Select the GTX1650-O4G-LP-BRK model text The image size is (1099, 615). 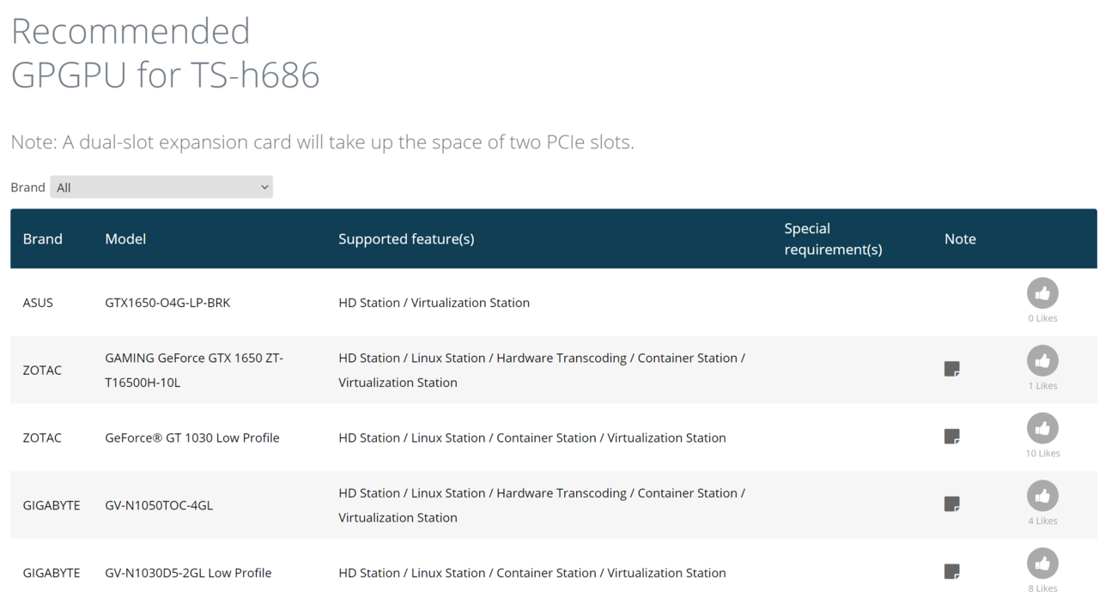click(x=167, y=303)
